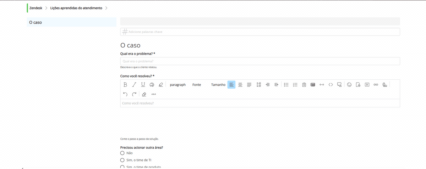Undo the last editor change
This screenshot has height=169, width=426.
click(x=125, y=94)
